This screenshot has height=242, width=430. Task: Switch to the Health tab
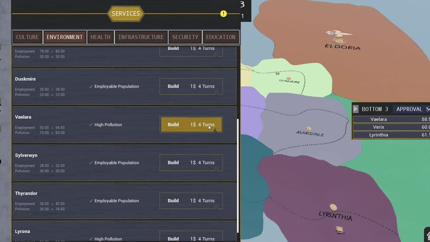(x=100, y=37)
